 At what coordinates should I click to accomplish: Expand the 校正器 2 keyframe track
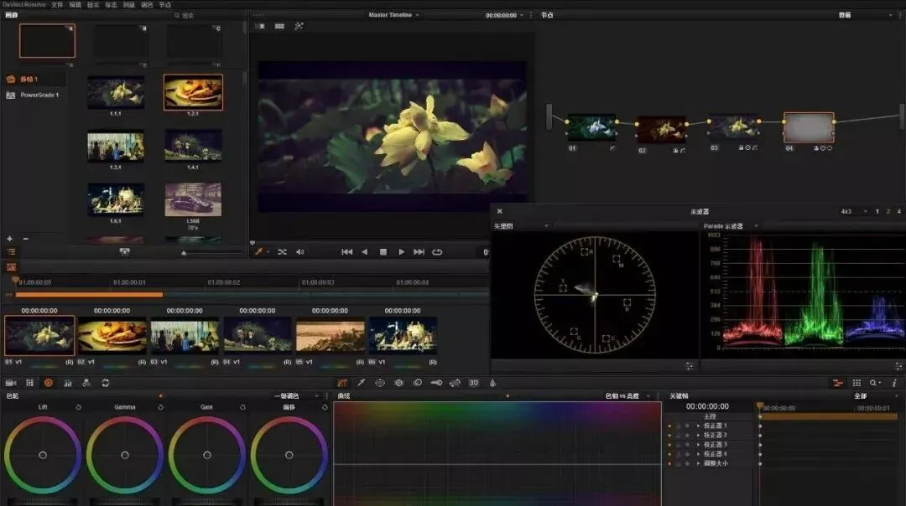[x=698, y=435]
